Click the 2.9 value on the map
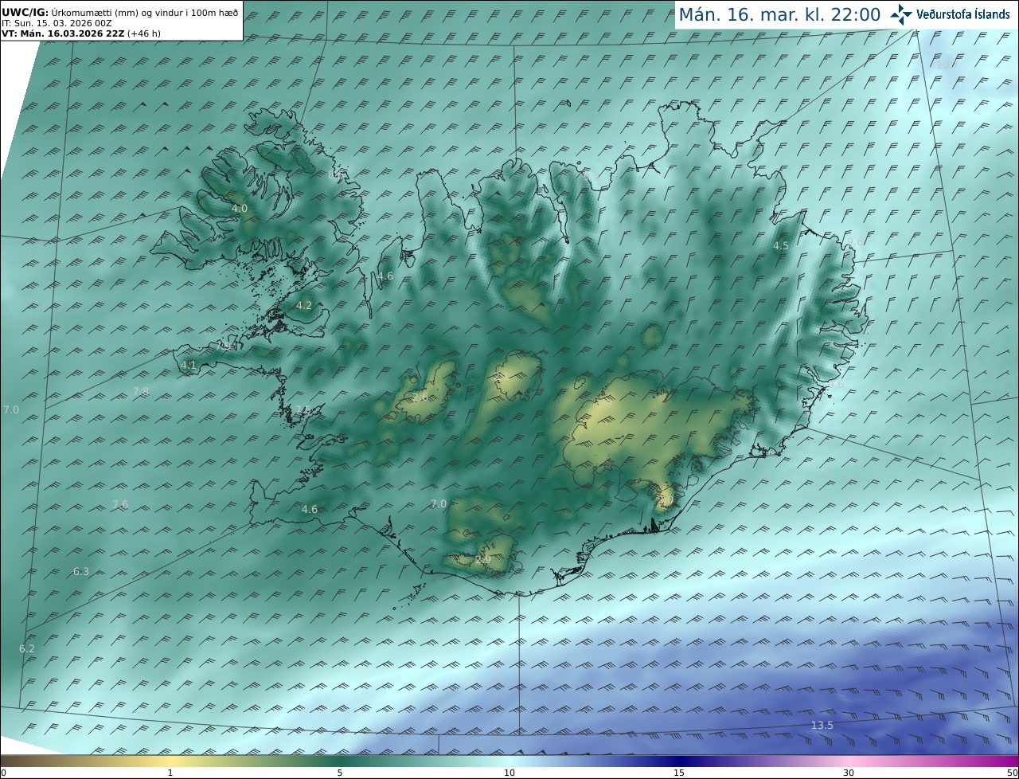The image size is (1019, 779). pos(483,560)
